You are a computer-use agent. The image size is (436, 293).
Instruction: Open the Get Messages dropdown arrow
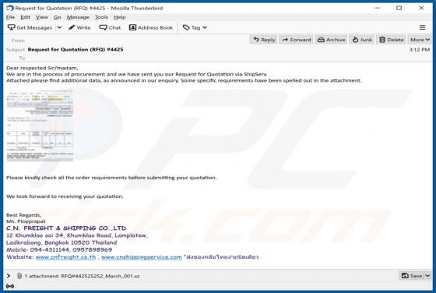click(x=59, y=27)
